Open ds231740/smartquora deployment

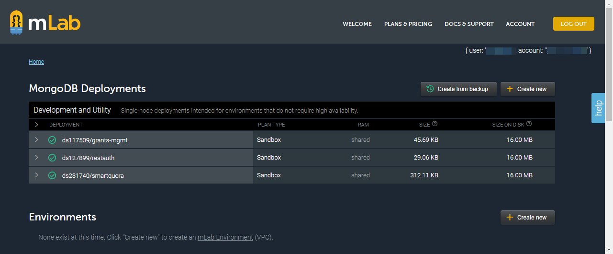click(93, 176)
